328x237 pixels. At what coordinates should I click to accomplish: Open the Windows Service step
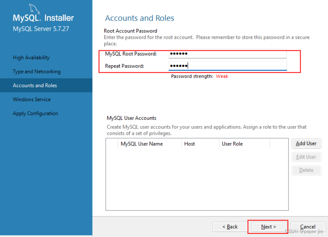(x=31, y=99)
